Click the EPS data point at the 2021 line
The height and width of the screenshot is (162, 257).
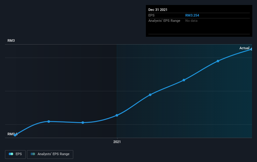(x=117, y=115)
